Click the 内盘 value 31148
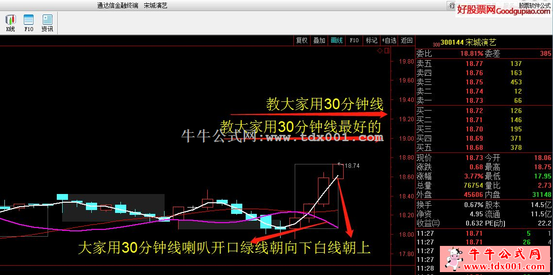This screenshot has height=275, width=553. 542,194
